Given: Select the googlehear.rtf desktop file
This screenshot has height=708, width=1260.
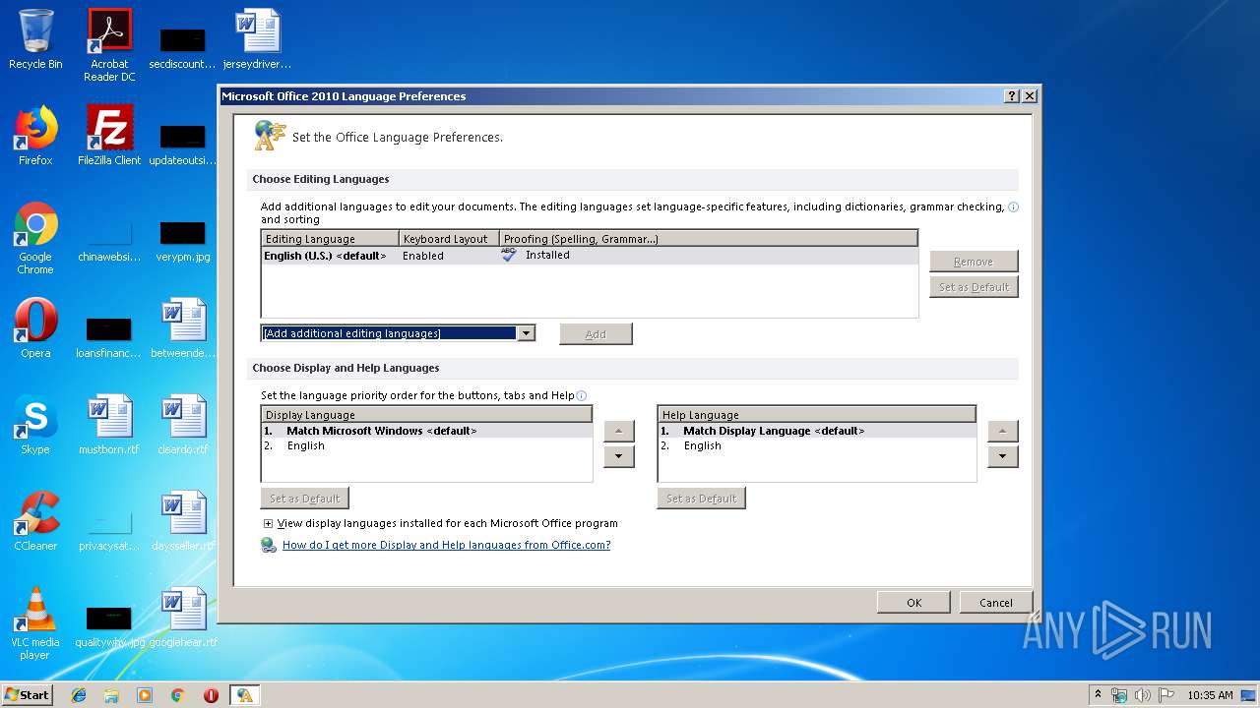Looking at the screenshot, I should (183, 618).
